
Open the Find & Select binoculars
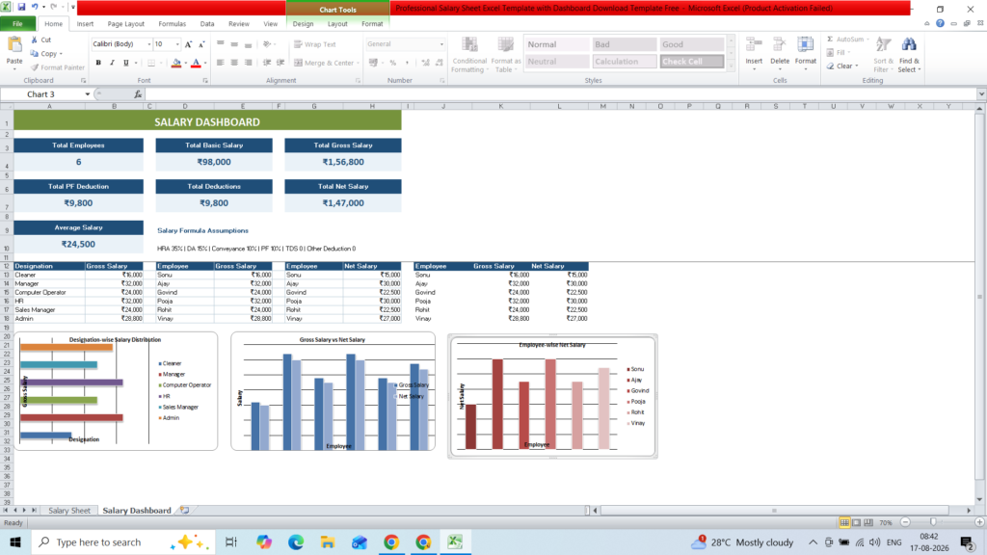point(909,55)
